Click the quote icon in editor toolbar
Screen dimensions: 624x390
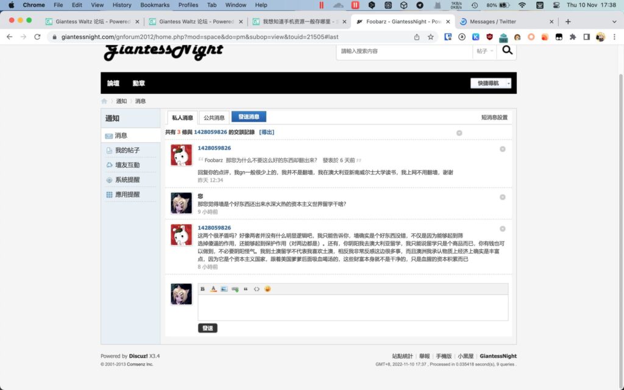point(246,289)
